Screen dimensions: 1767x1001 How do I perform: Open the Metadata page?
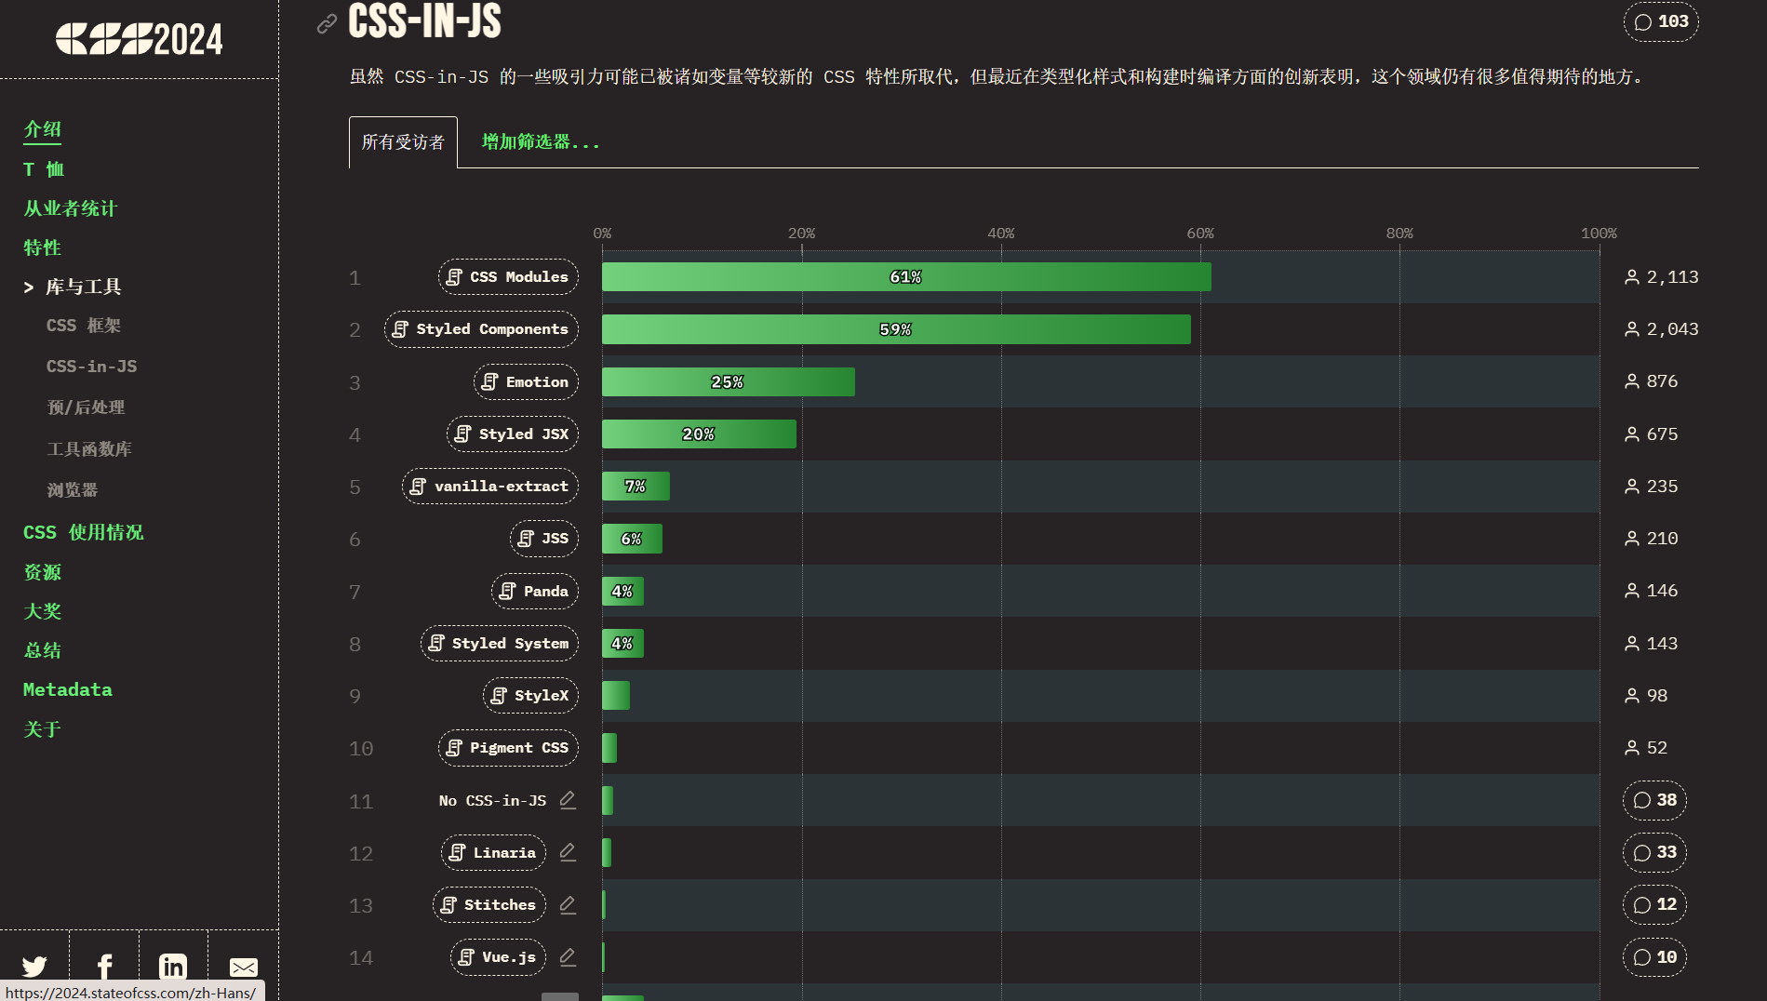pyautogui.click(x=68, y=689)
